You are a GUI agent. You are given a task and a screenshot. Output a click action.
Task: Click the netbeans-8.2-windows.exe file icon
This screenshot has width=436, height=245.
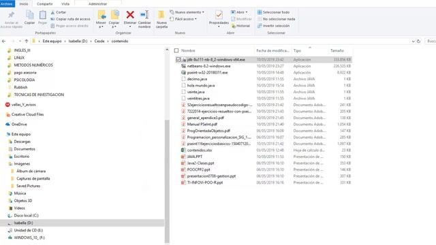tap(183, 66)
